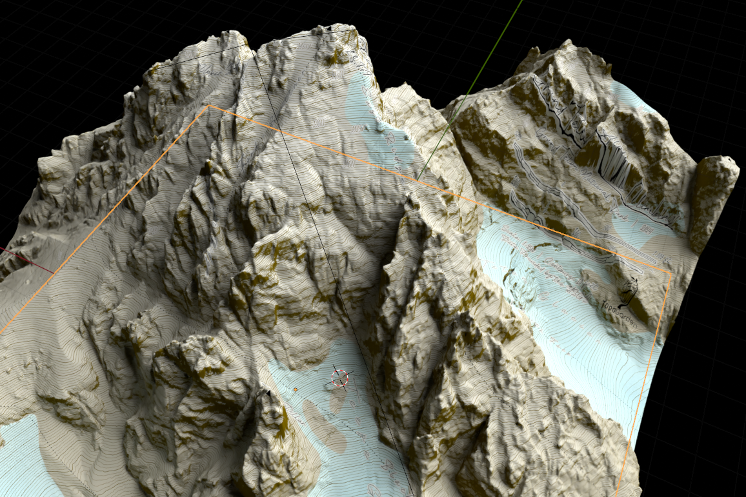Image resolution: width=746 pixels, height=497 pixels.
Task: Click the isolated rock pillar at right edge
Action: 713,200
